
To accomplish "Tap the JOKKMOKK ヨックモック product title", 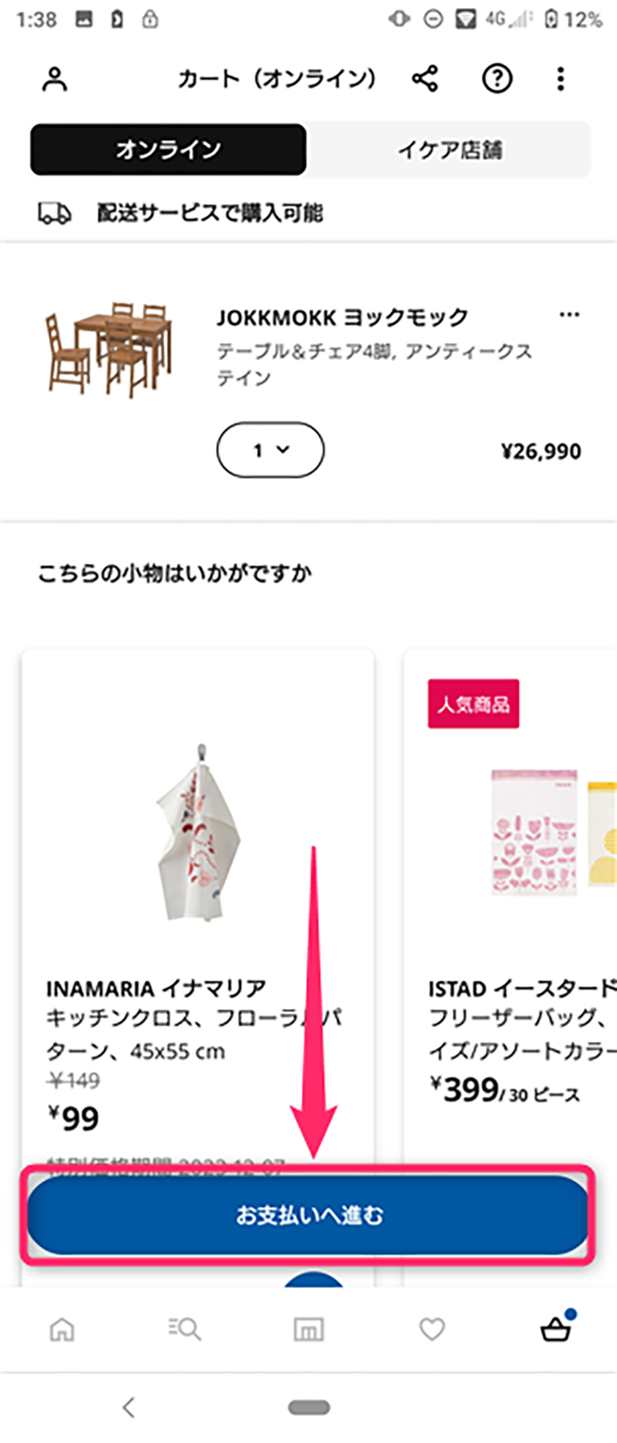I will click(x=342, y=318).
